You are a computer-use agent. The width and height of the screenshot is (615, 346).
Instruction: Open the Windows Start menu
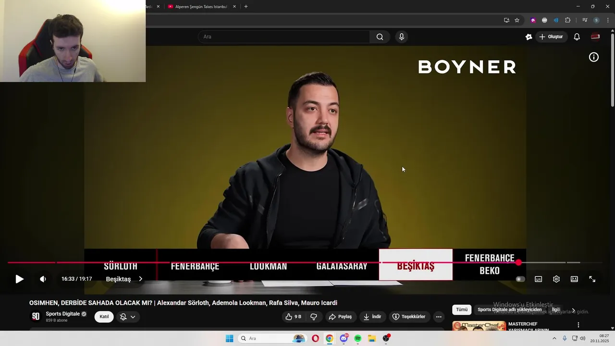coord(230,339)
